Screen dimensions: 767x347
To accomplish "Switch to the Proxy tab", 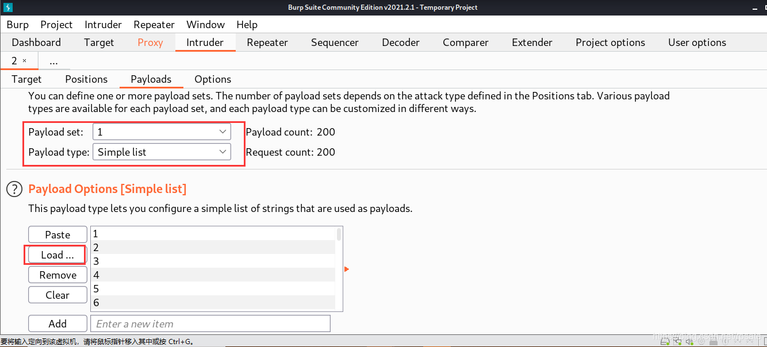I will pyautogui.click(x=150, y=43).
